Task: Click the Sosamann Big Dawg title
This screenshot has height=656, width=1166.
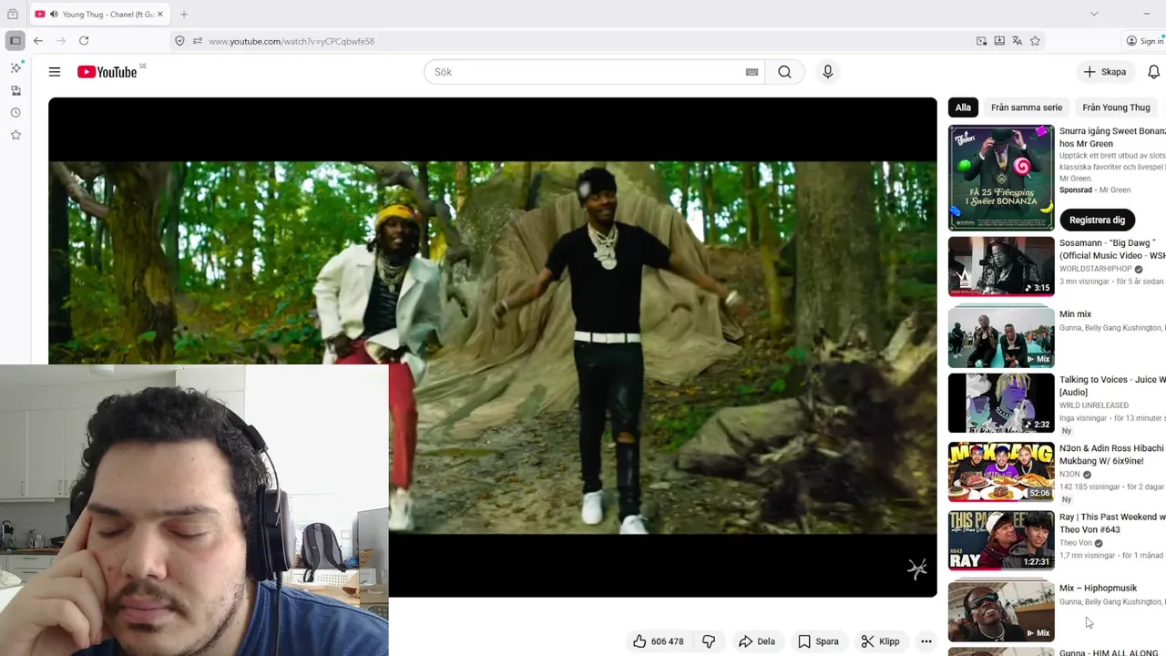Action: point(1112,250)
